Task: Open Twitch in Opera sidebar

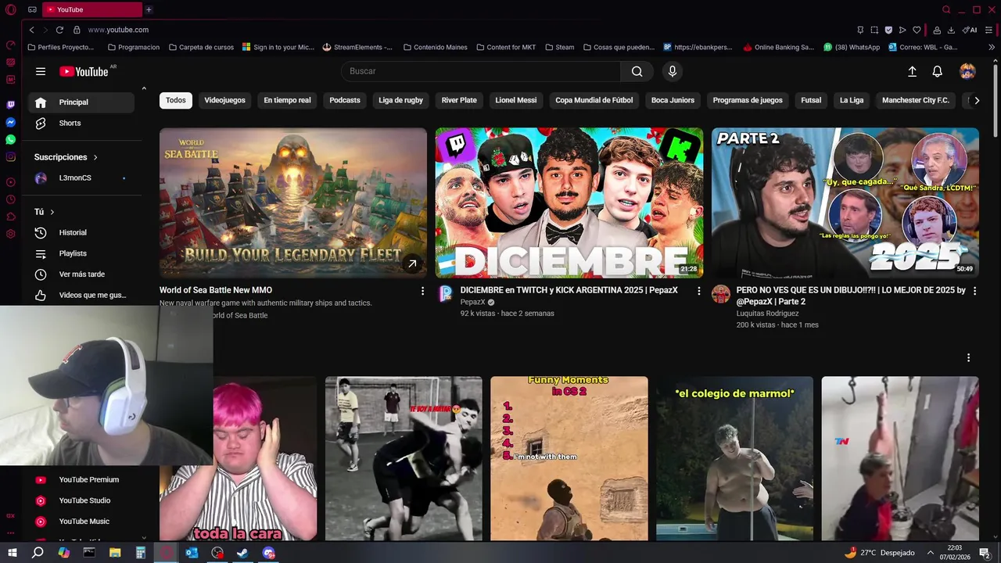Action: click(x=10, y=105)
